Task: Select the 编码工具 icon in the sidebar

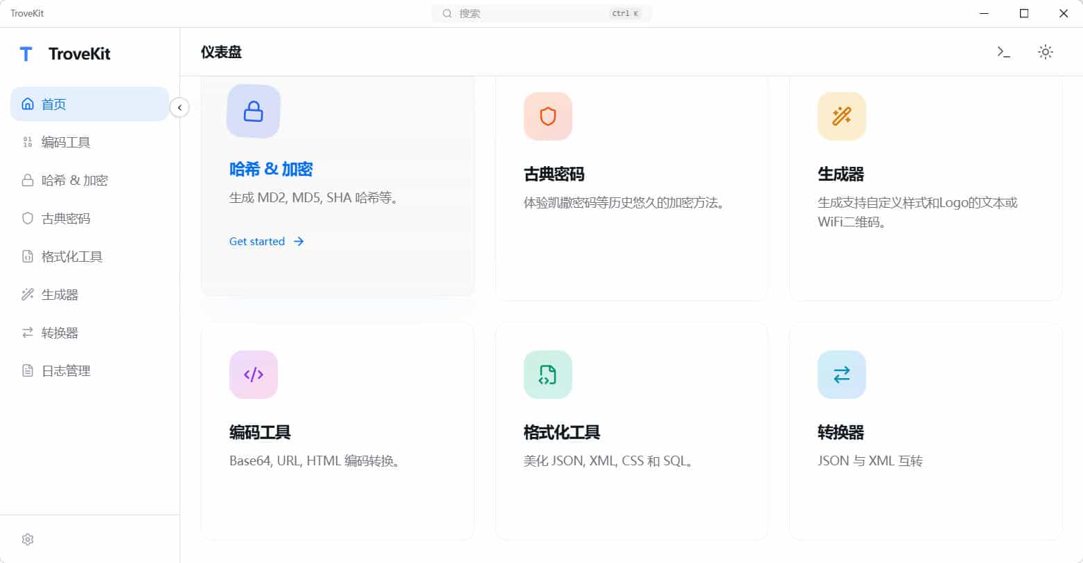Action: click(x=26, y=142)
